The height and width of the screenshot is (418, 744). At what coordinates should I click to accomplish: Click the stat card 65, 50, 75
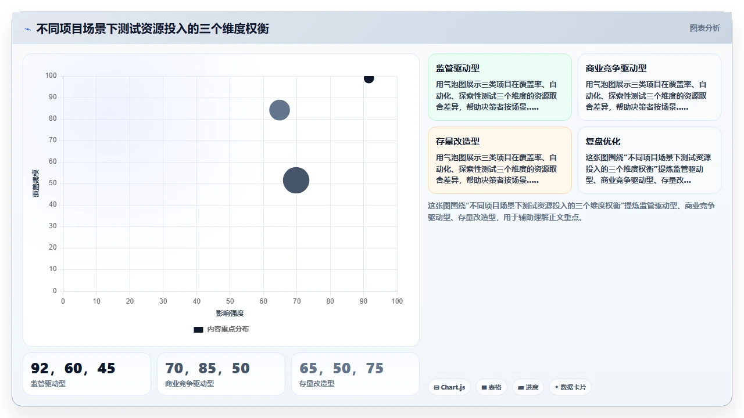coord(355,374)
